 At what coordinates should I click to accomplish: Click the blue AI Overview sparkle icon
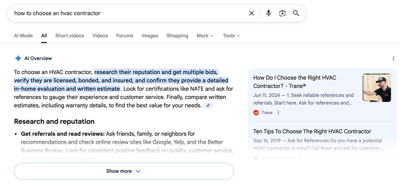18,58
